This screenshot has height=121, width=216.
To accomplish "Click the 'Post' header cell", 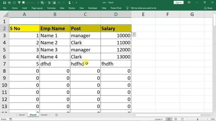I will pyautogui.click(x=85, y=28).
